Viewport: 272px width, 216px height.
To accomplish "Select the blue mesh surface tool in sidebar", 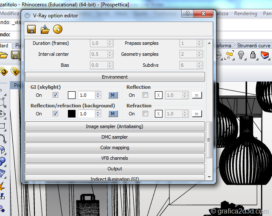I will click(x=3, y=173).
